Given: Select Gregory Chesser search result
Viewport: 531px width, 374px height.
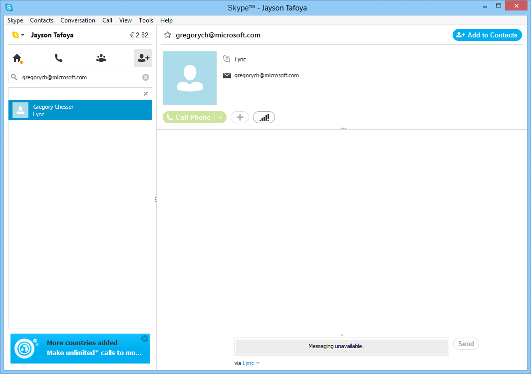Looking at the screenshot, I should click(x=80, y=110).
